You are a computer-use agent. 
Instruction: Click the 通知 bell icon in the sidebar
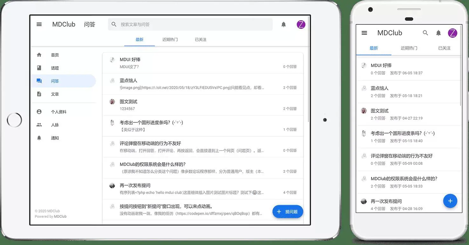(x=39, y=138)
